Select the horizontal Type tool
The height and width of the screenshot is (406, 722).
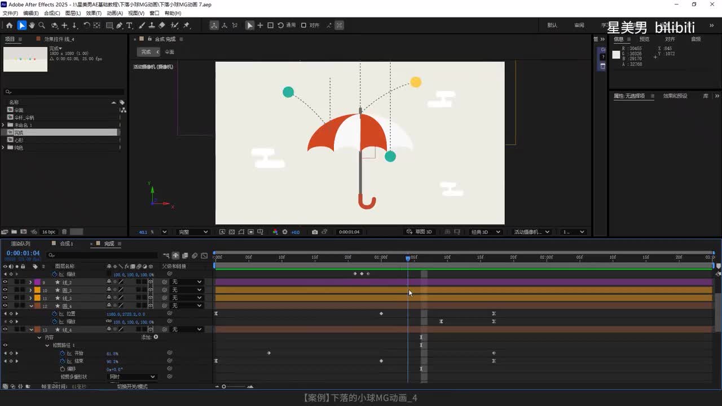[x=129, y=25]
